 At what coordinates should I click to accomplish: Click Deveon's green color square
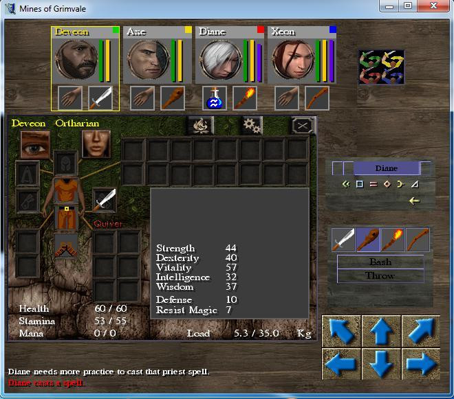[116, 30]
